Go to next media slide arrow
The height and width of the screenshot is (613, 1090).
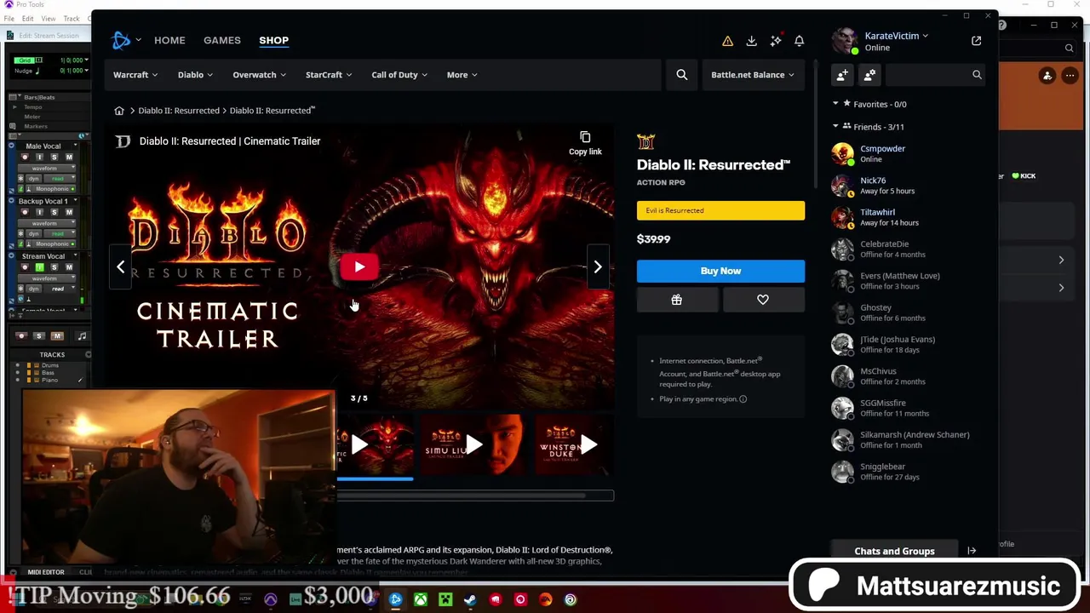click(x=598, y=267)
